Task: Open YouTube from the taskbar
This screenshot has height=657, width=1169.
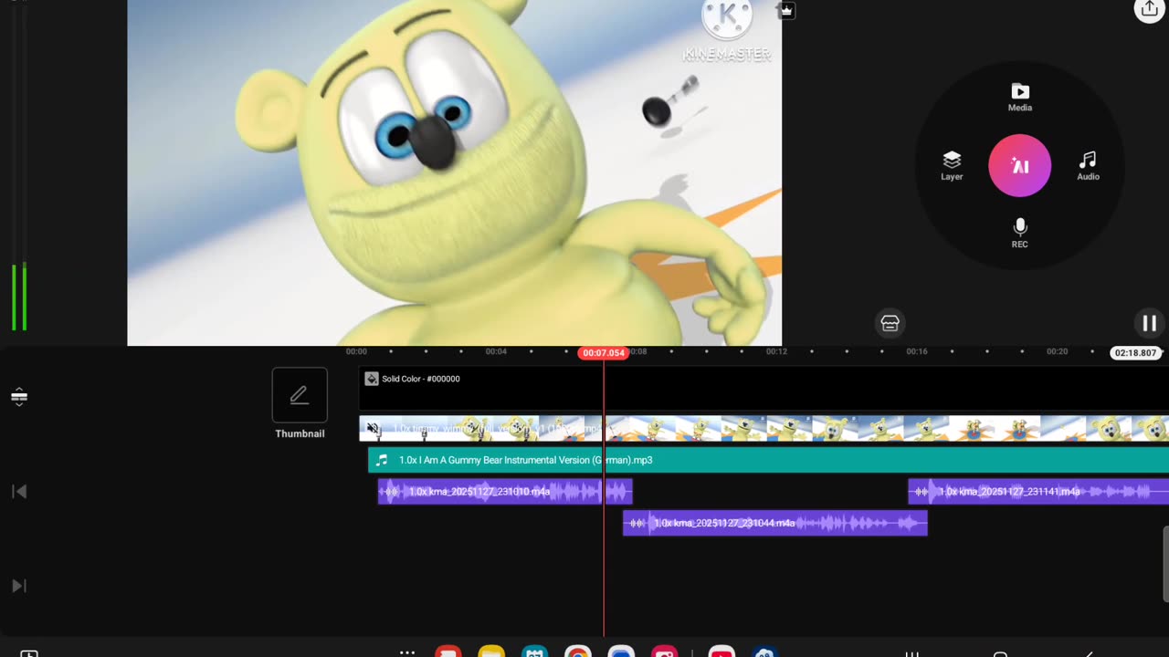Action: [721, 652]
